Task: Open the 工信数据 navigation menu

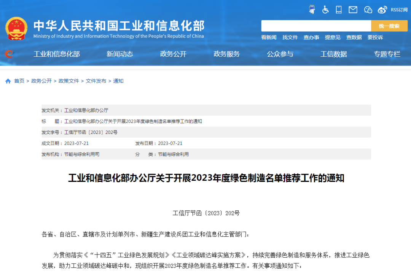Action: point(334,54)
